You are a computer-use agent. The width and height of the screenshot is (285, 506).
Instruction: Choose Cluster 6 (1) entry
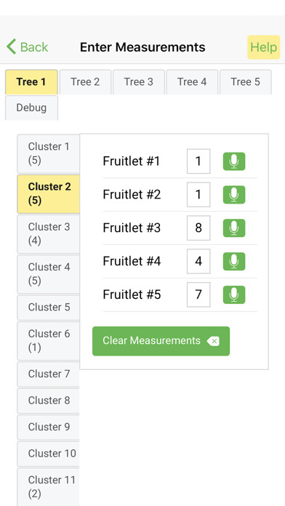pos(49,341)
